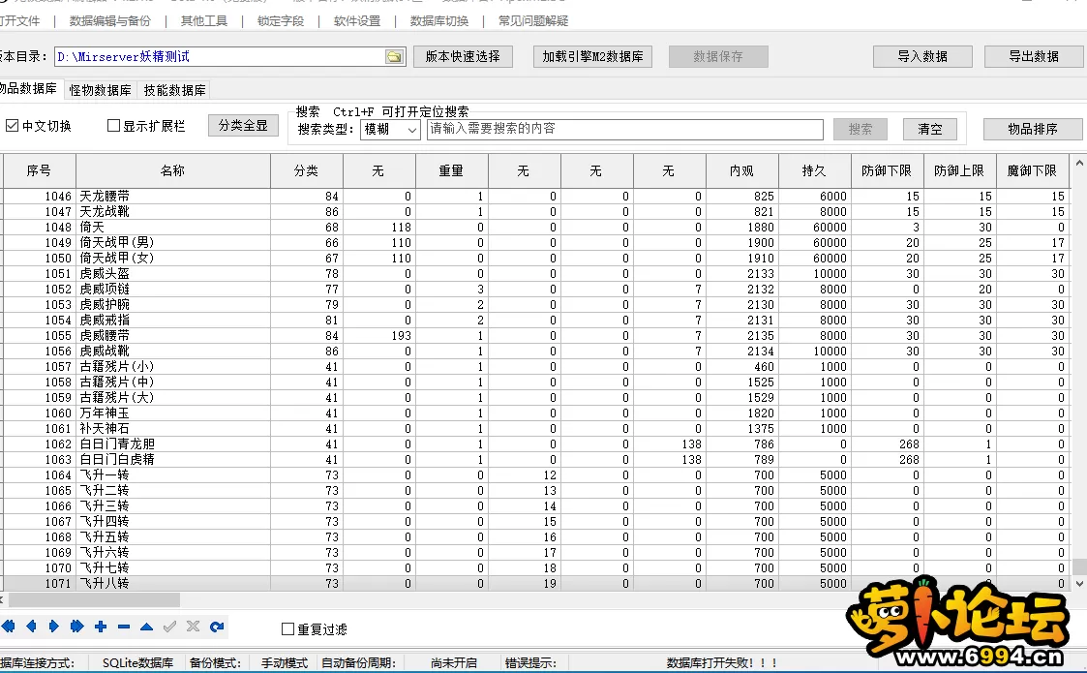Check the 重复过滤 checkbox
Image resolution: width=1087 pixels, height=673 pixels.
point(287,629)
